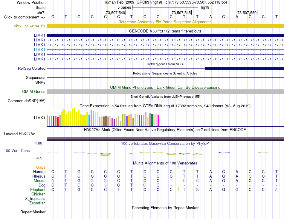284x219 pixels.
Task: Click GENCODE V50lift37 track title
Action: point(165,31)
